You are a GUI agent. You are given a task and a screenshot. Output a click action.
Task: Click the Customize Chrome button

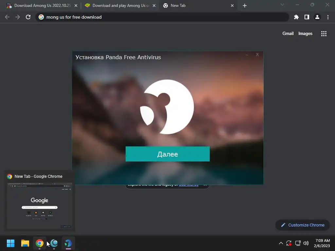click(303, 225)
